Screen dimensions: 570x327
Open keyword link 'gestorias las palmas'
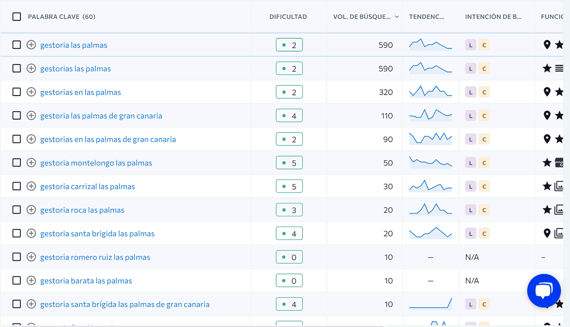point(75,69)
